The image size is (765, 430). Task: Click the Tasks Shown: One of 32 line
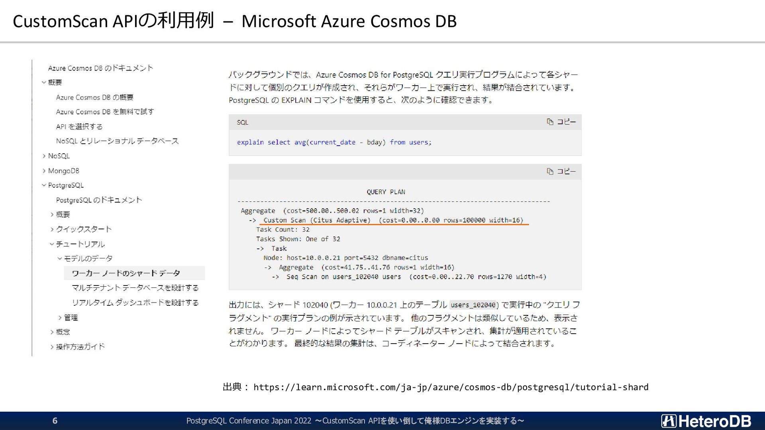[298, 239]
